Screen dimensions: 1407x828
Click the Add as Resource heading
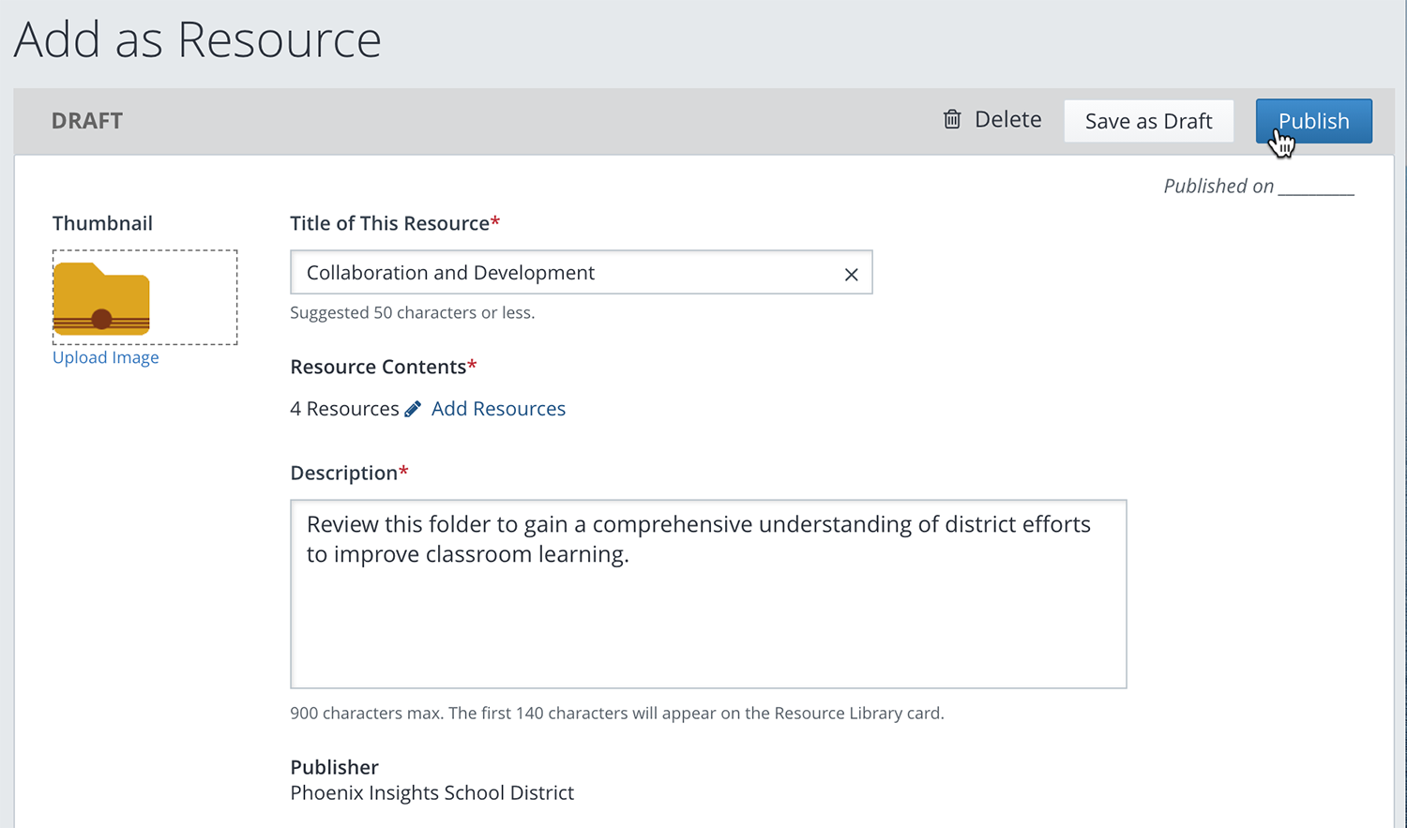coord(198,39)
